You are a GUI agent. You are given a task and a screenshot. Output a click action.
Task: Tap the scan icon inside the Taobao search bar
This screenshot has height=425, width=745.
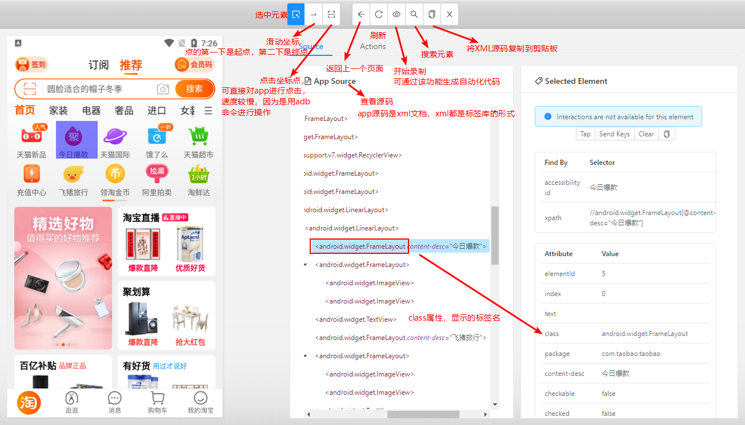[x=30, y=89]
